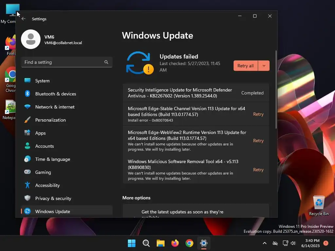Click the Install error 0x80070643 text
This screenshot has height=251, width=335.
[x=150, y=120]
